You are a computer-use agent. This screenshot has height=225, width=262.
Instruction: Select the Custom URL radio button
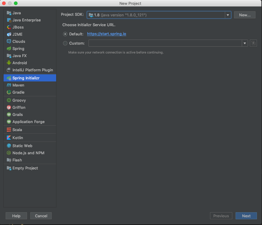65,43
